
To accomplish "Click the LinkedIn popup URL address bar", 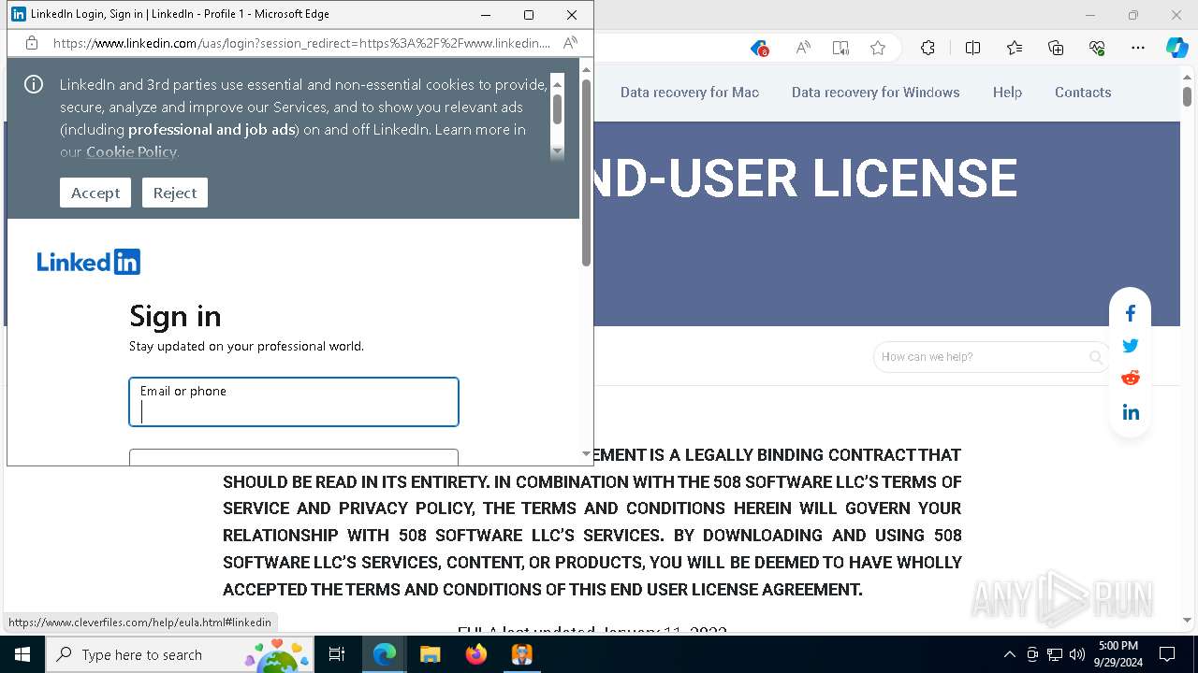I will 301,43.
